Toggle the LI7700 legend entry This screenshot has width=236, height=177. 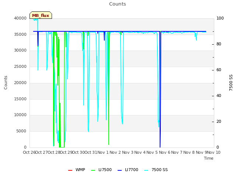coord(128,170)
